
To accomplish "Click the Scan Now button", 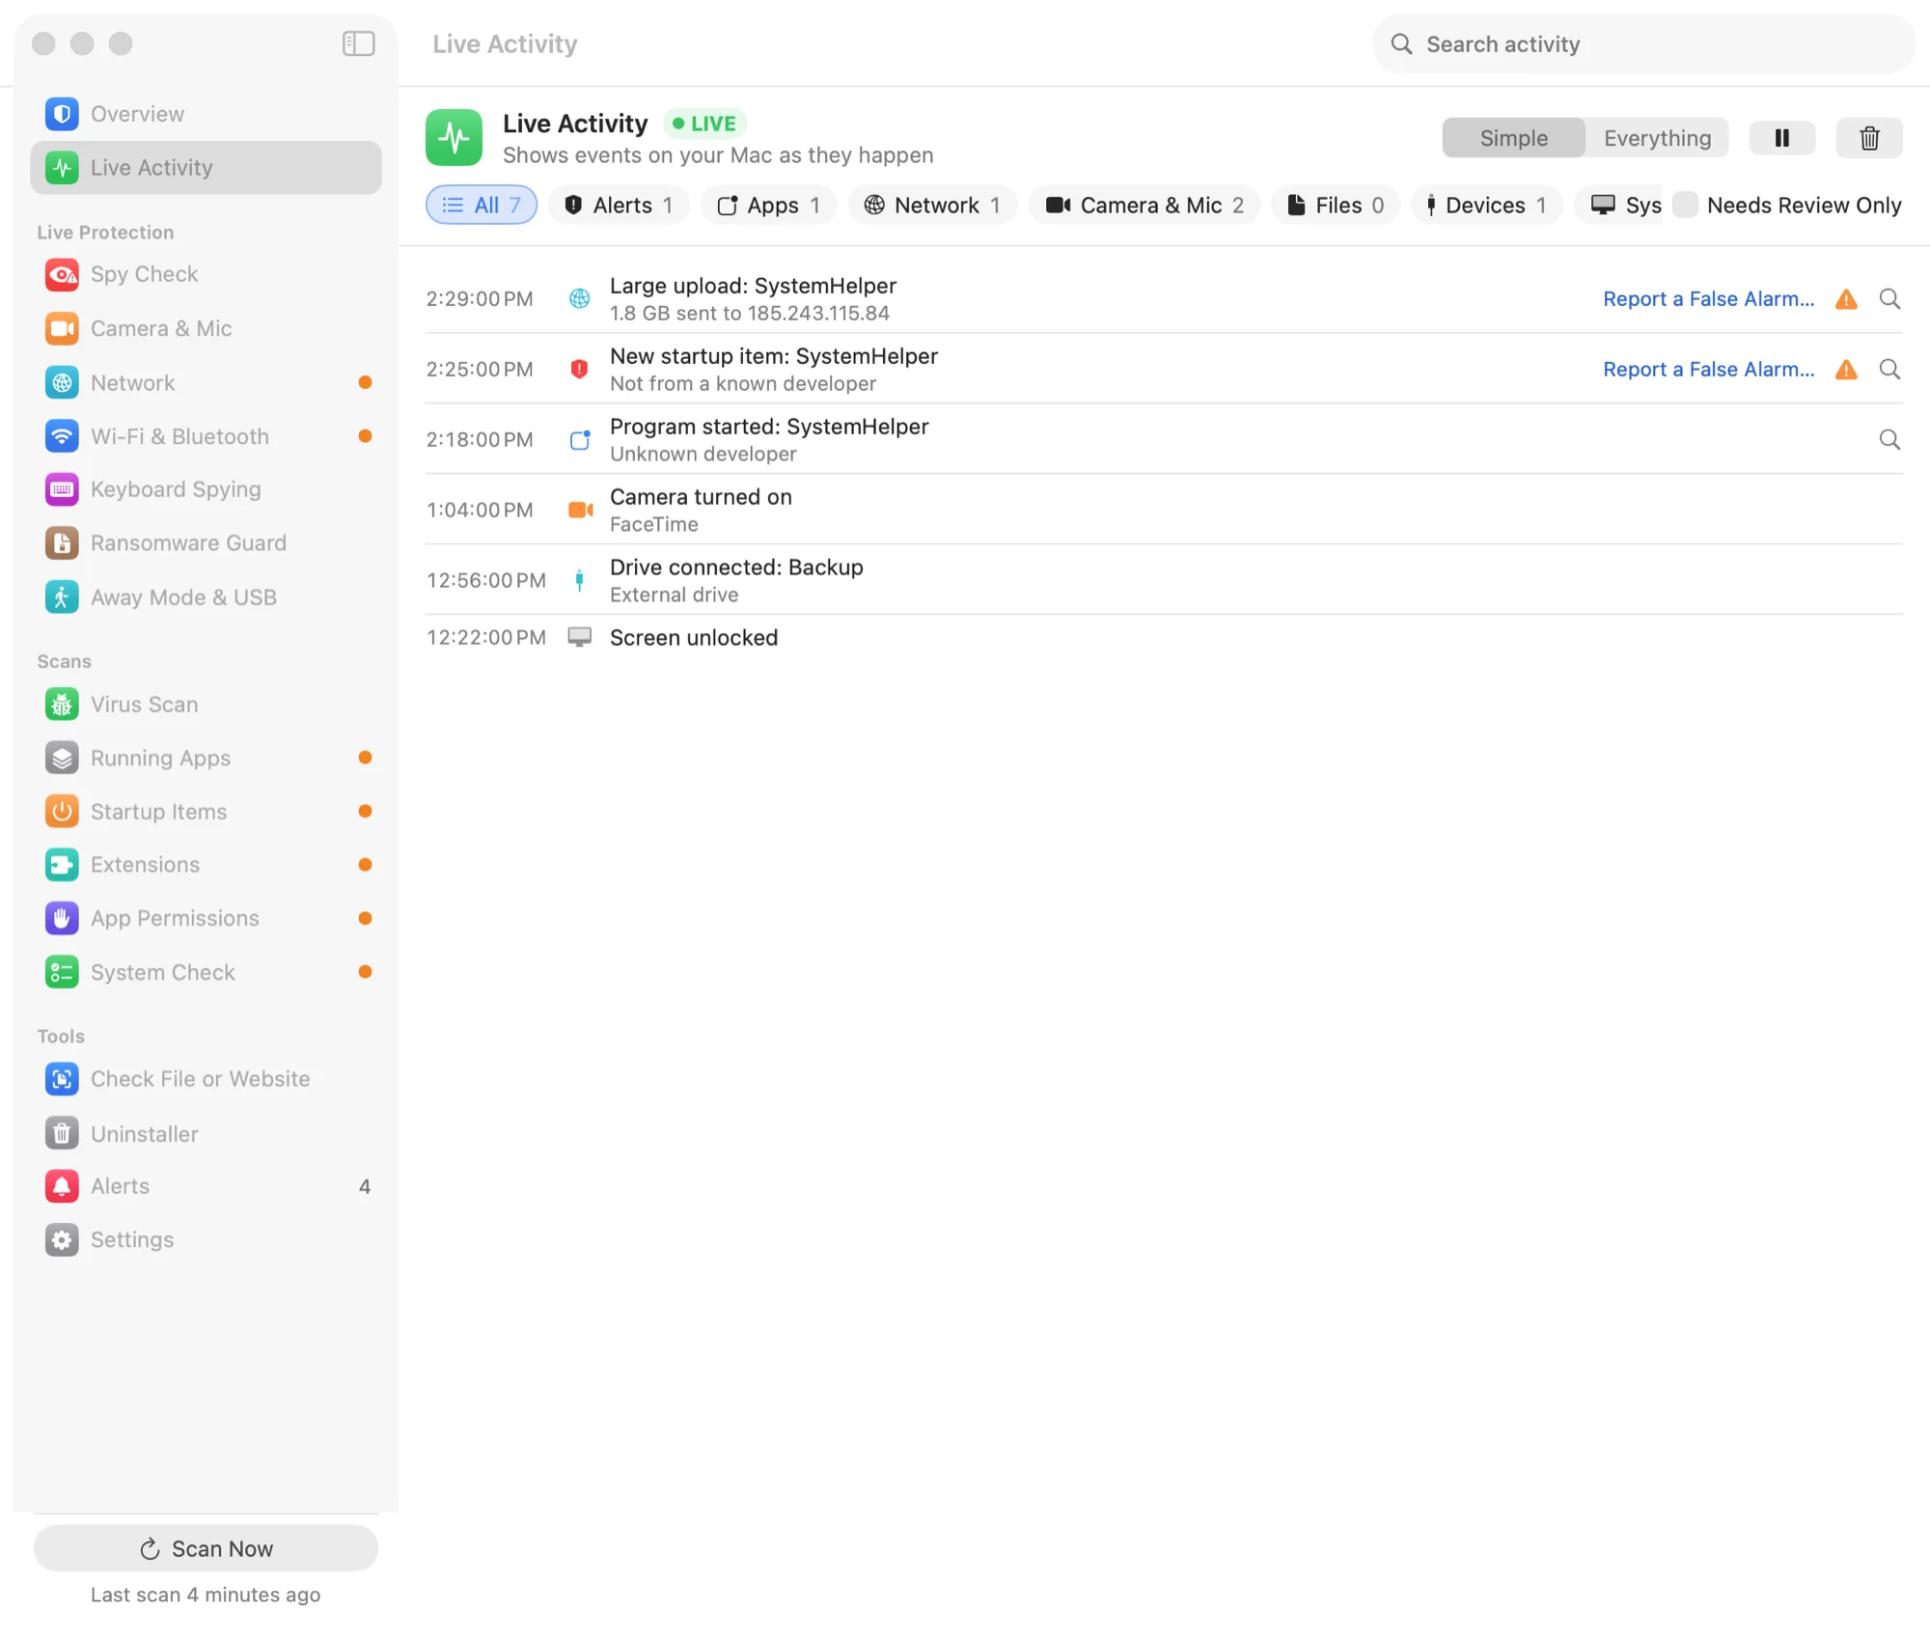I will click(x=206, y=1548).
